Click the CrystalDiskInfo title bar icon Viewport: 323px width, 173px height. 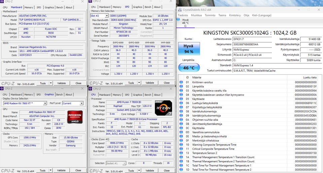pos(180,10)
